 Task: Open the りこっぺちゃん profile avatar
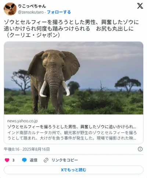coord(10,9)
